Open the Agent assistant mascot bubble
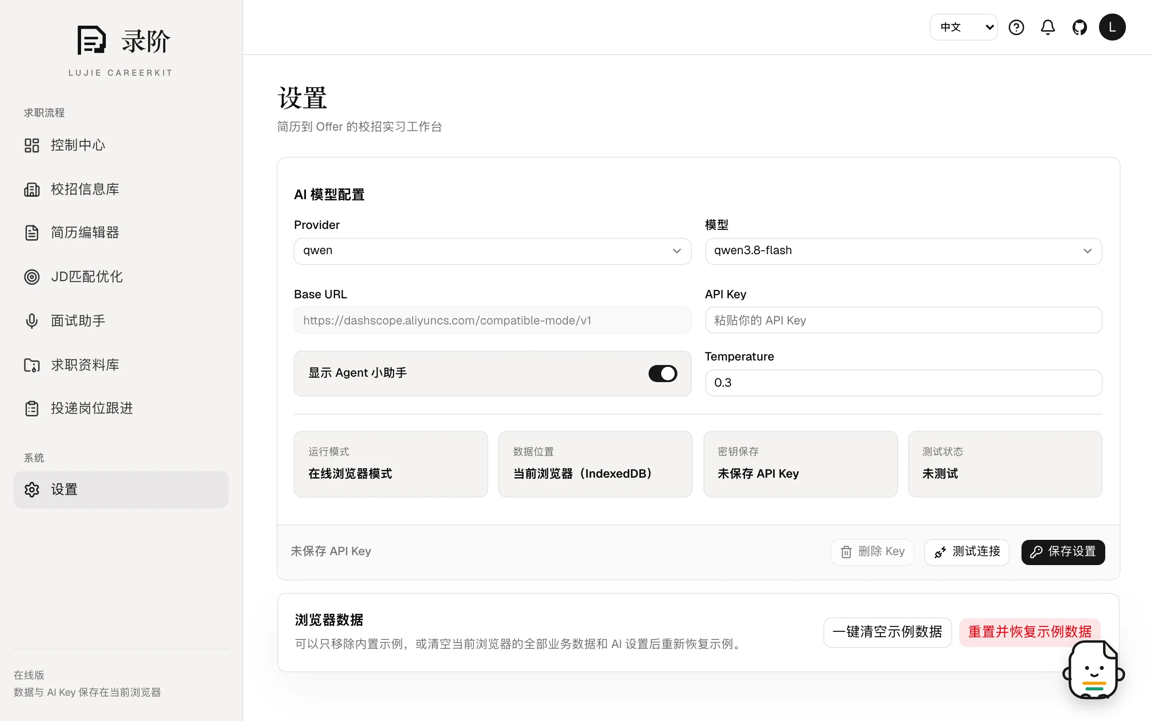 (x=1094, y=670)
